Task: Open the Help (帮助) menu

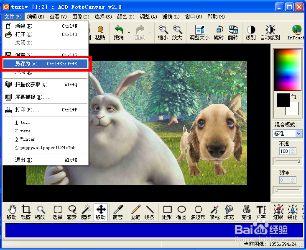Action: (x=216, y=17)
